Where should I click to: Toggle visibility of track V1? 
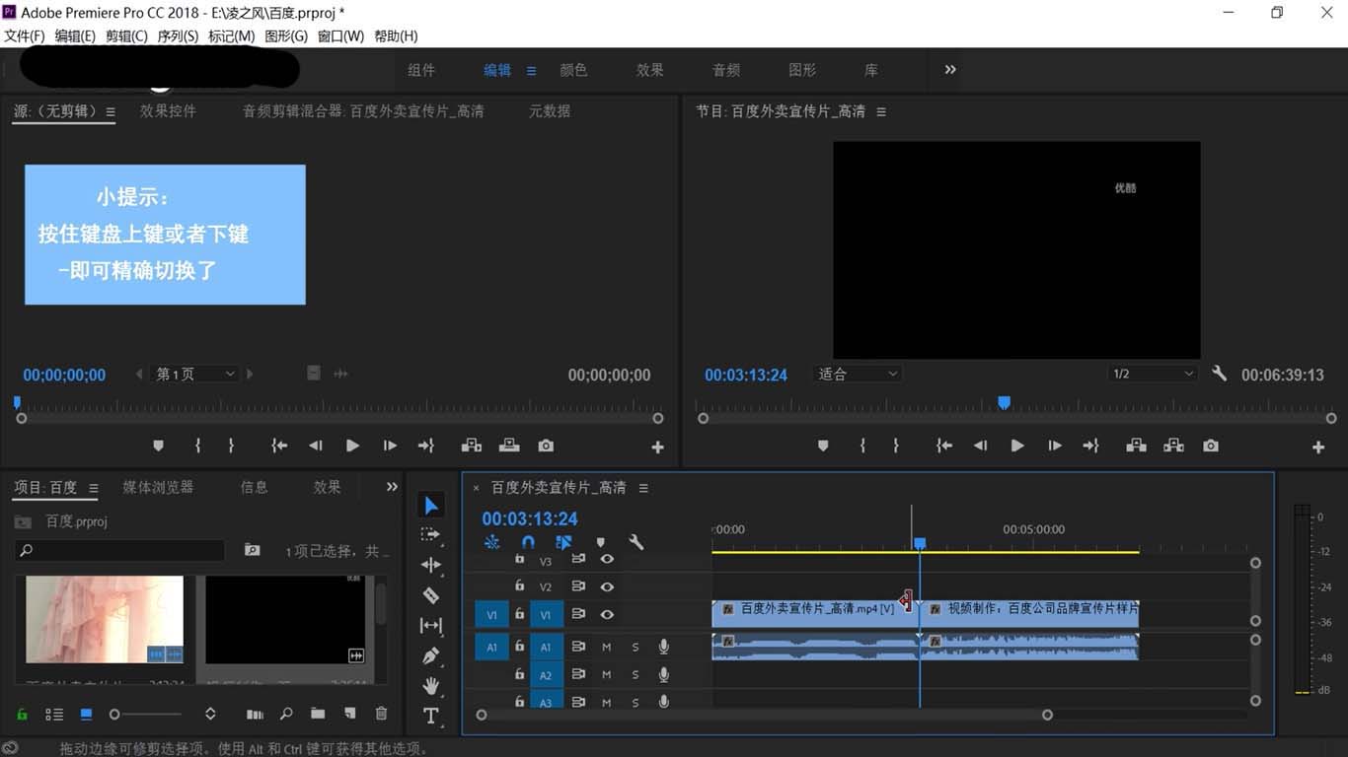coord(607,615)
